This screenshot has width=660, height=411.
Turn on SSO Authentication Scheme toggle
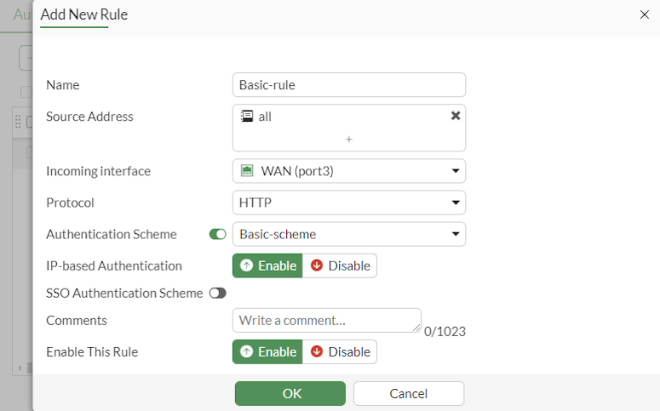(218, 293)
